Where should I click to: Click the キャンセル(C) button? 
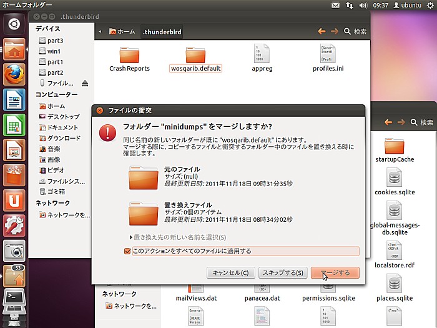231,272
